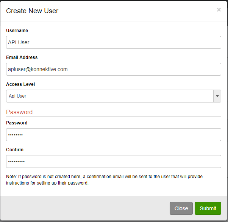Click the Confirm password input field

[113, 161]
